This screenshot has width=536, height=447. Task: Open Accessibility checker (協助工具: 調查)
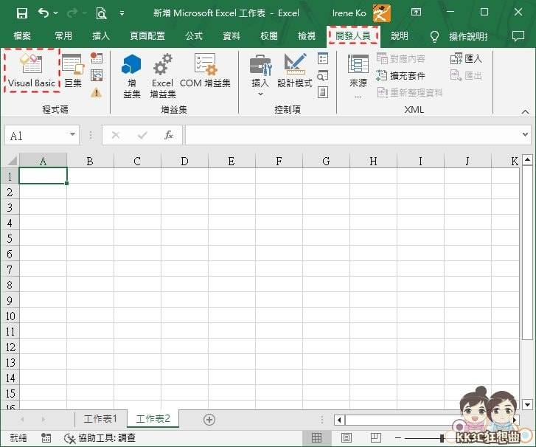[x=100, y=437]
